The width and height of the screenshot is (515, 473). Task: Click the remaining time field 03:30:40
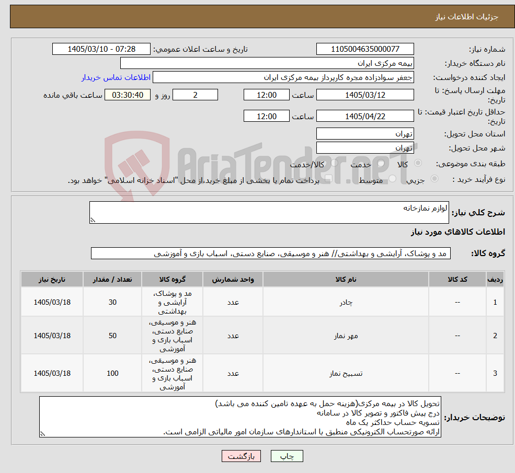coord(128,95)
